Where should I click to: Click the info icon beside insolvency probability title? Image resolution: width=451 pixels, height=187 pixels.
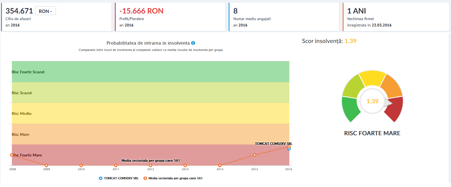pyautogui.click(x=193, y=43)
